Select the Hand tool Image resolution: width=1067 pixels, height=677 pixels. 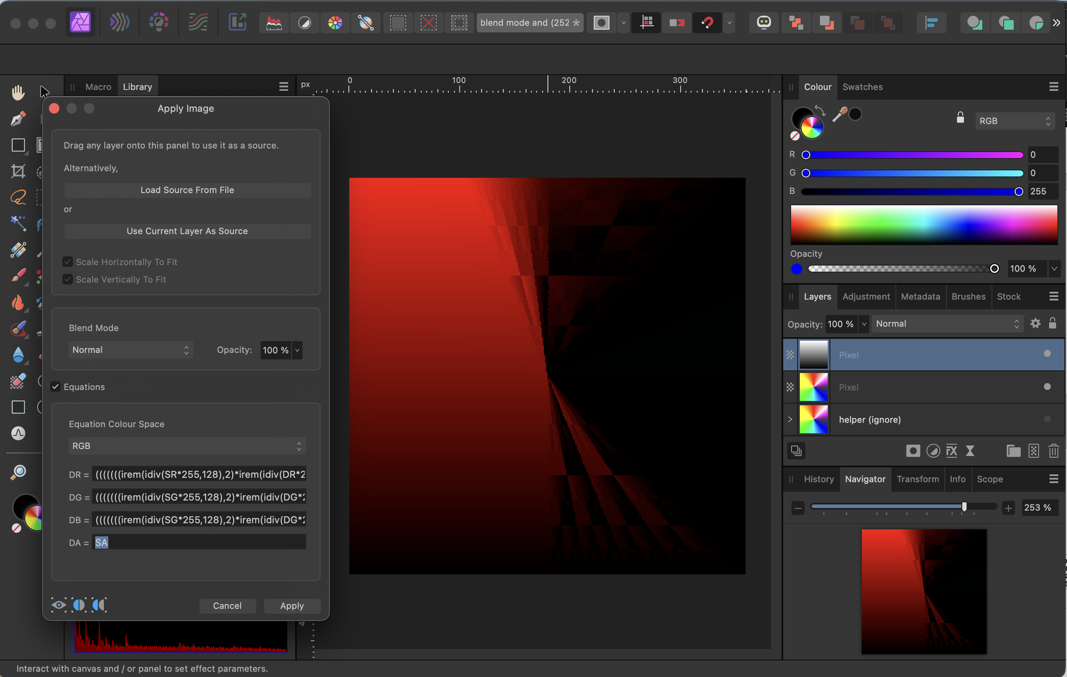click(x=18, y=92)
